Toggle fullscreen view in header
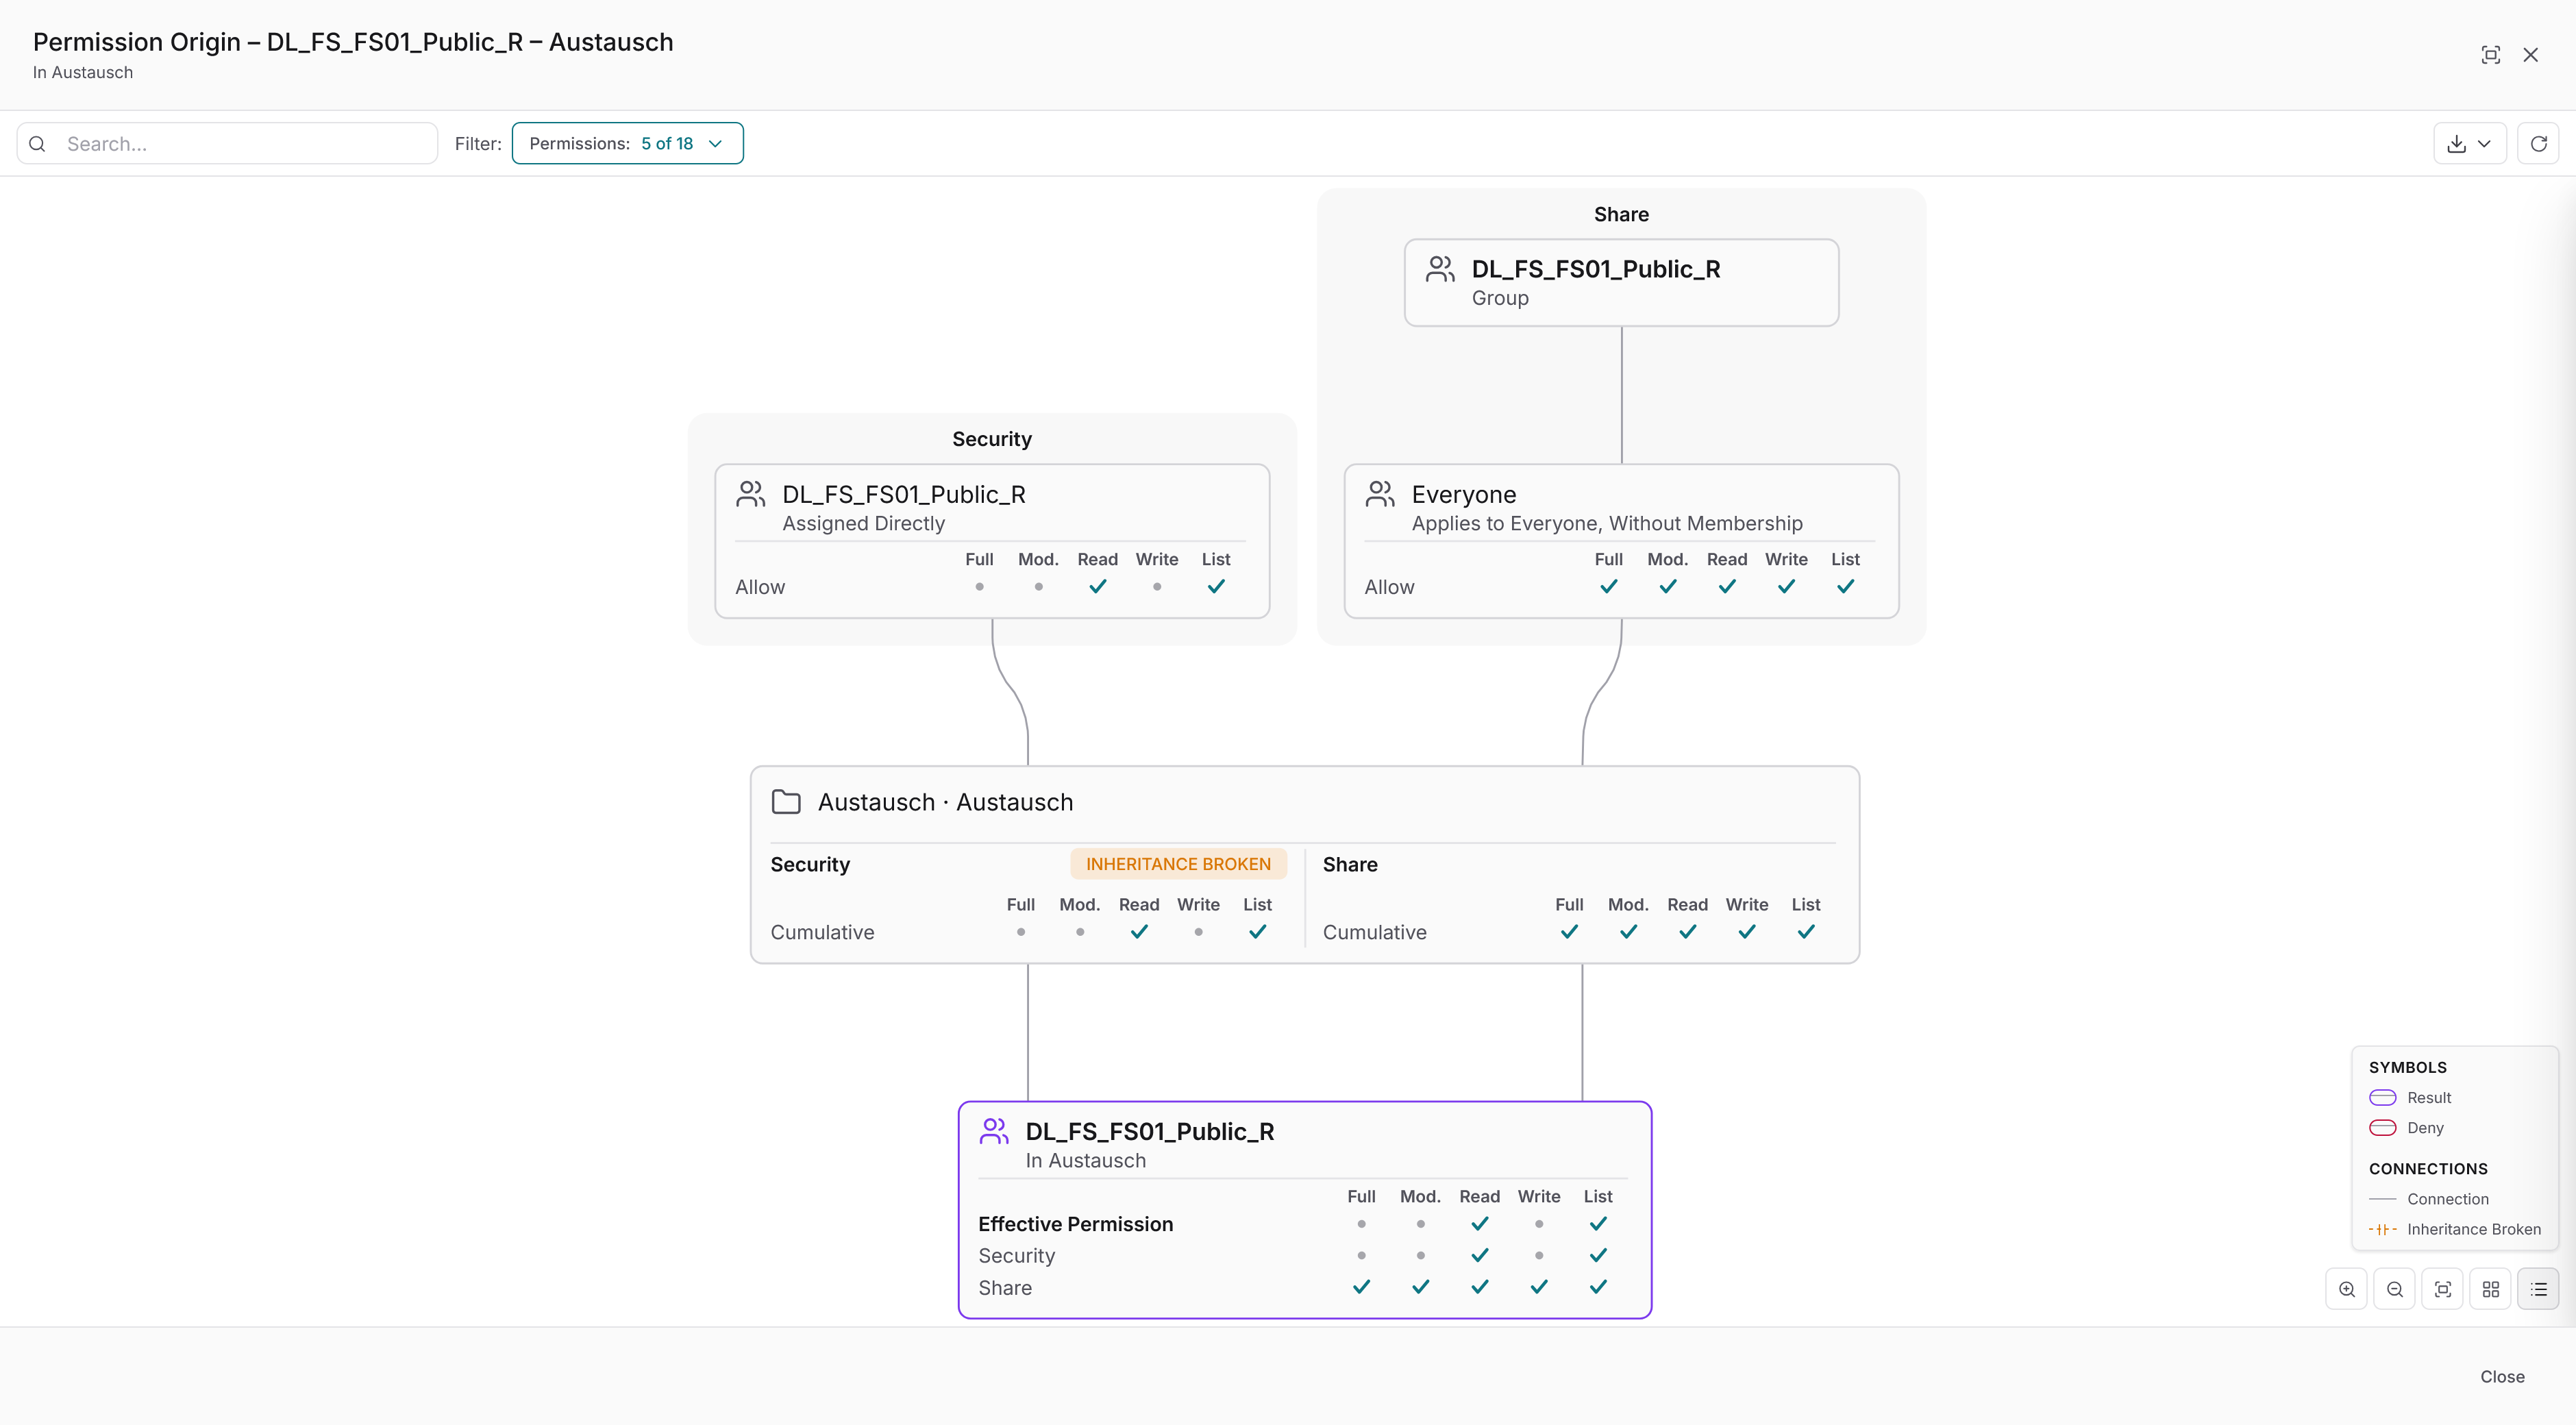The width and height of the screenshot is (2576, 1425). [2491, 55]
